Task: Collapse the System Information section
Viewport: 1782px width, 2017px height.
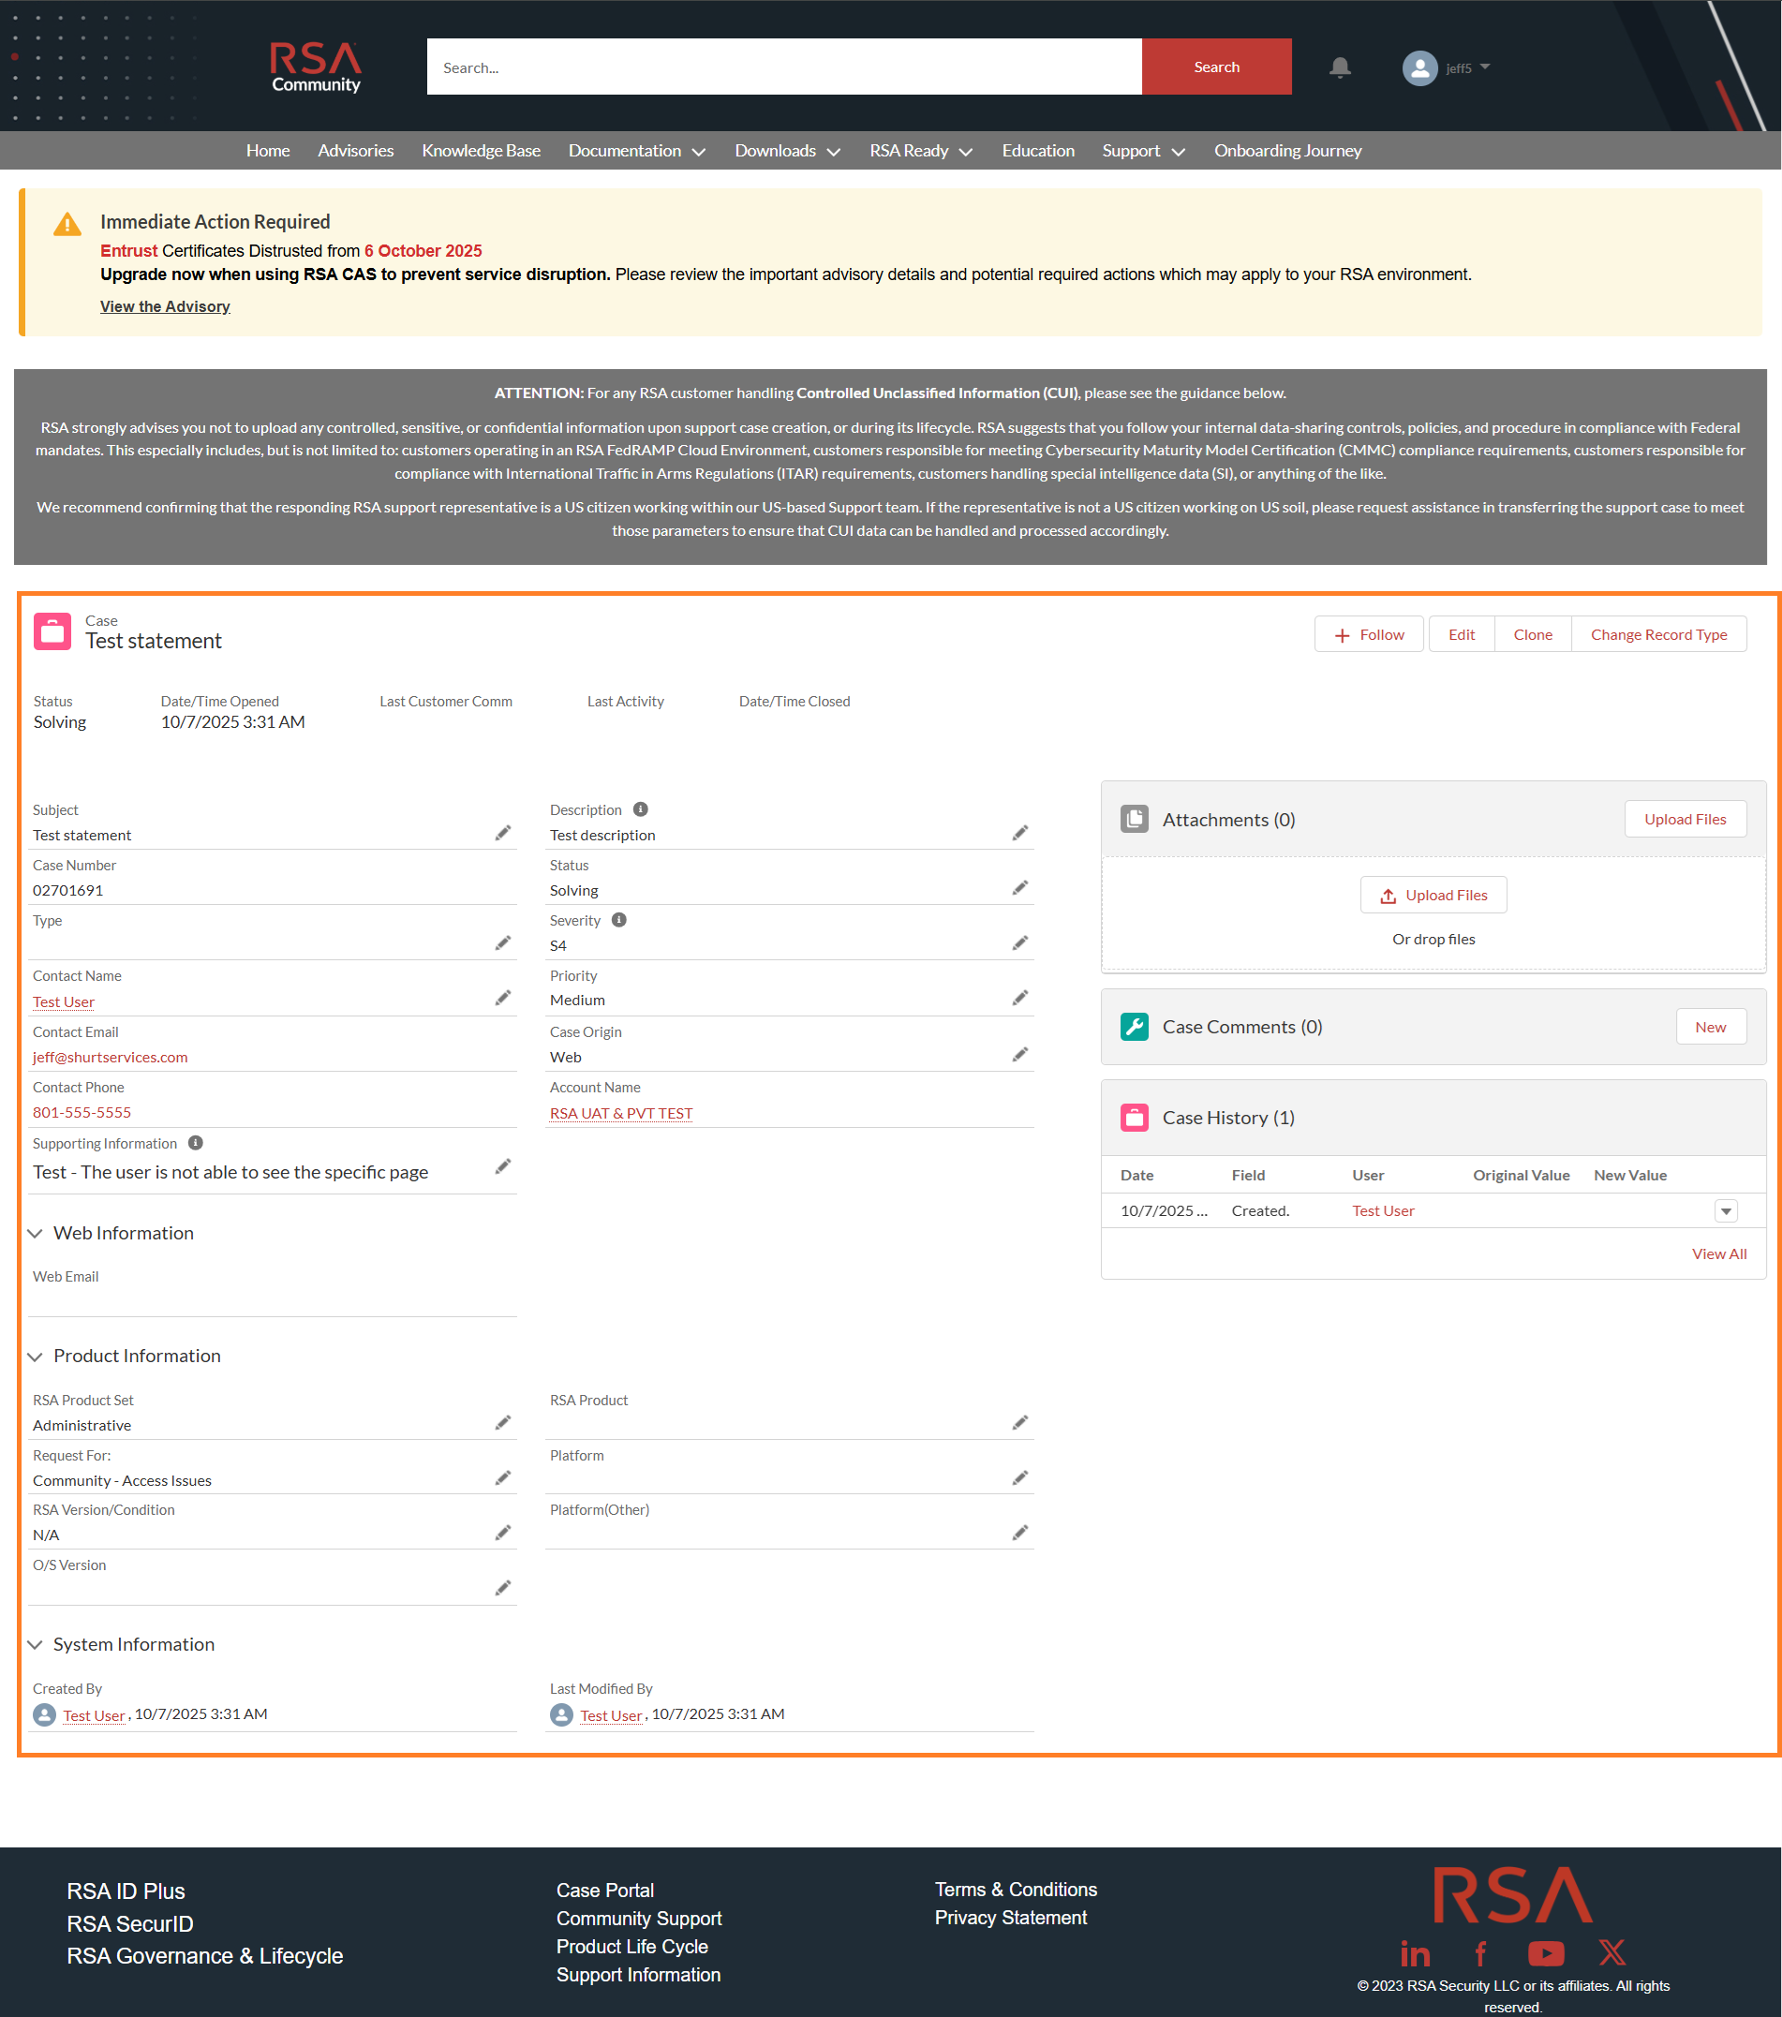Action: pyautogui.click(x=36, y=1645)
